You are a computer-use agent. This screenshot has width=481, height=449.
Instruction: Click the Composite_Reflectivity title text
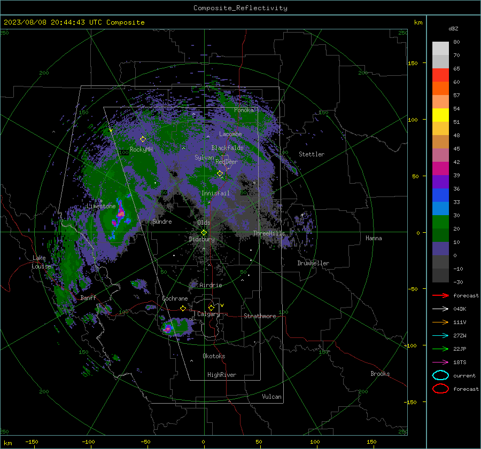[241, 8]
